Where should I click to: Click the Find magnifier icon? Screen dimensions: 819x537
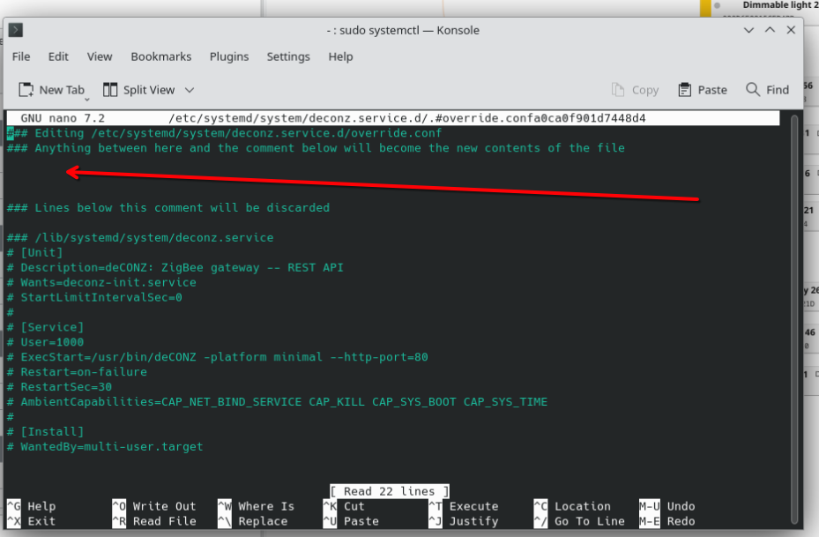[753, 90]
